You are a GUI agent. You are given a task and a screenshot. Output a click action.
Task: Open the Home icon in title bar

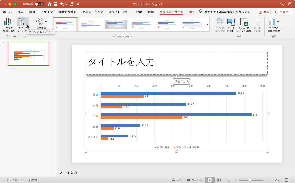coord(49,4)
